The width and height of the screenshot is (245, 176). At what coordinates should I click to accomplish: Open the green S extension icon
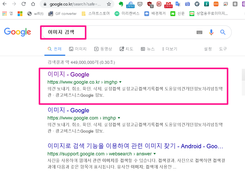click(x=206, y=4)
